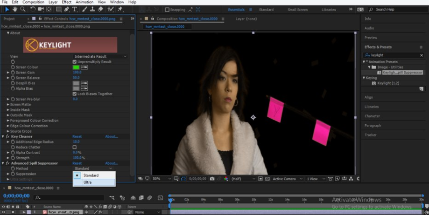
Task: Enable the Reduce Chatter checkbox
Action: (74, 148)
